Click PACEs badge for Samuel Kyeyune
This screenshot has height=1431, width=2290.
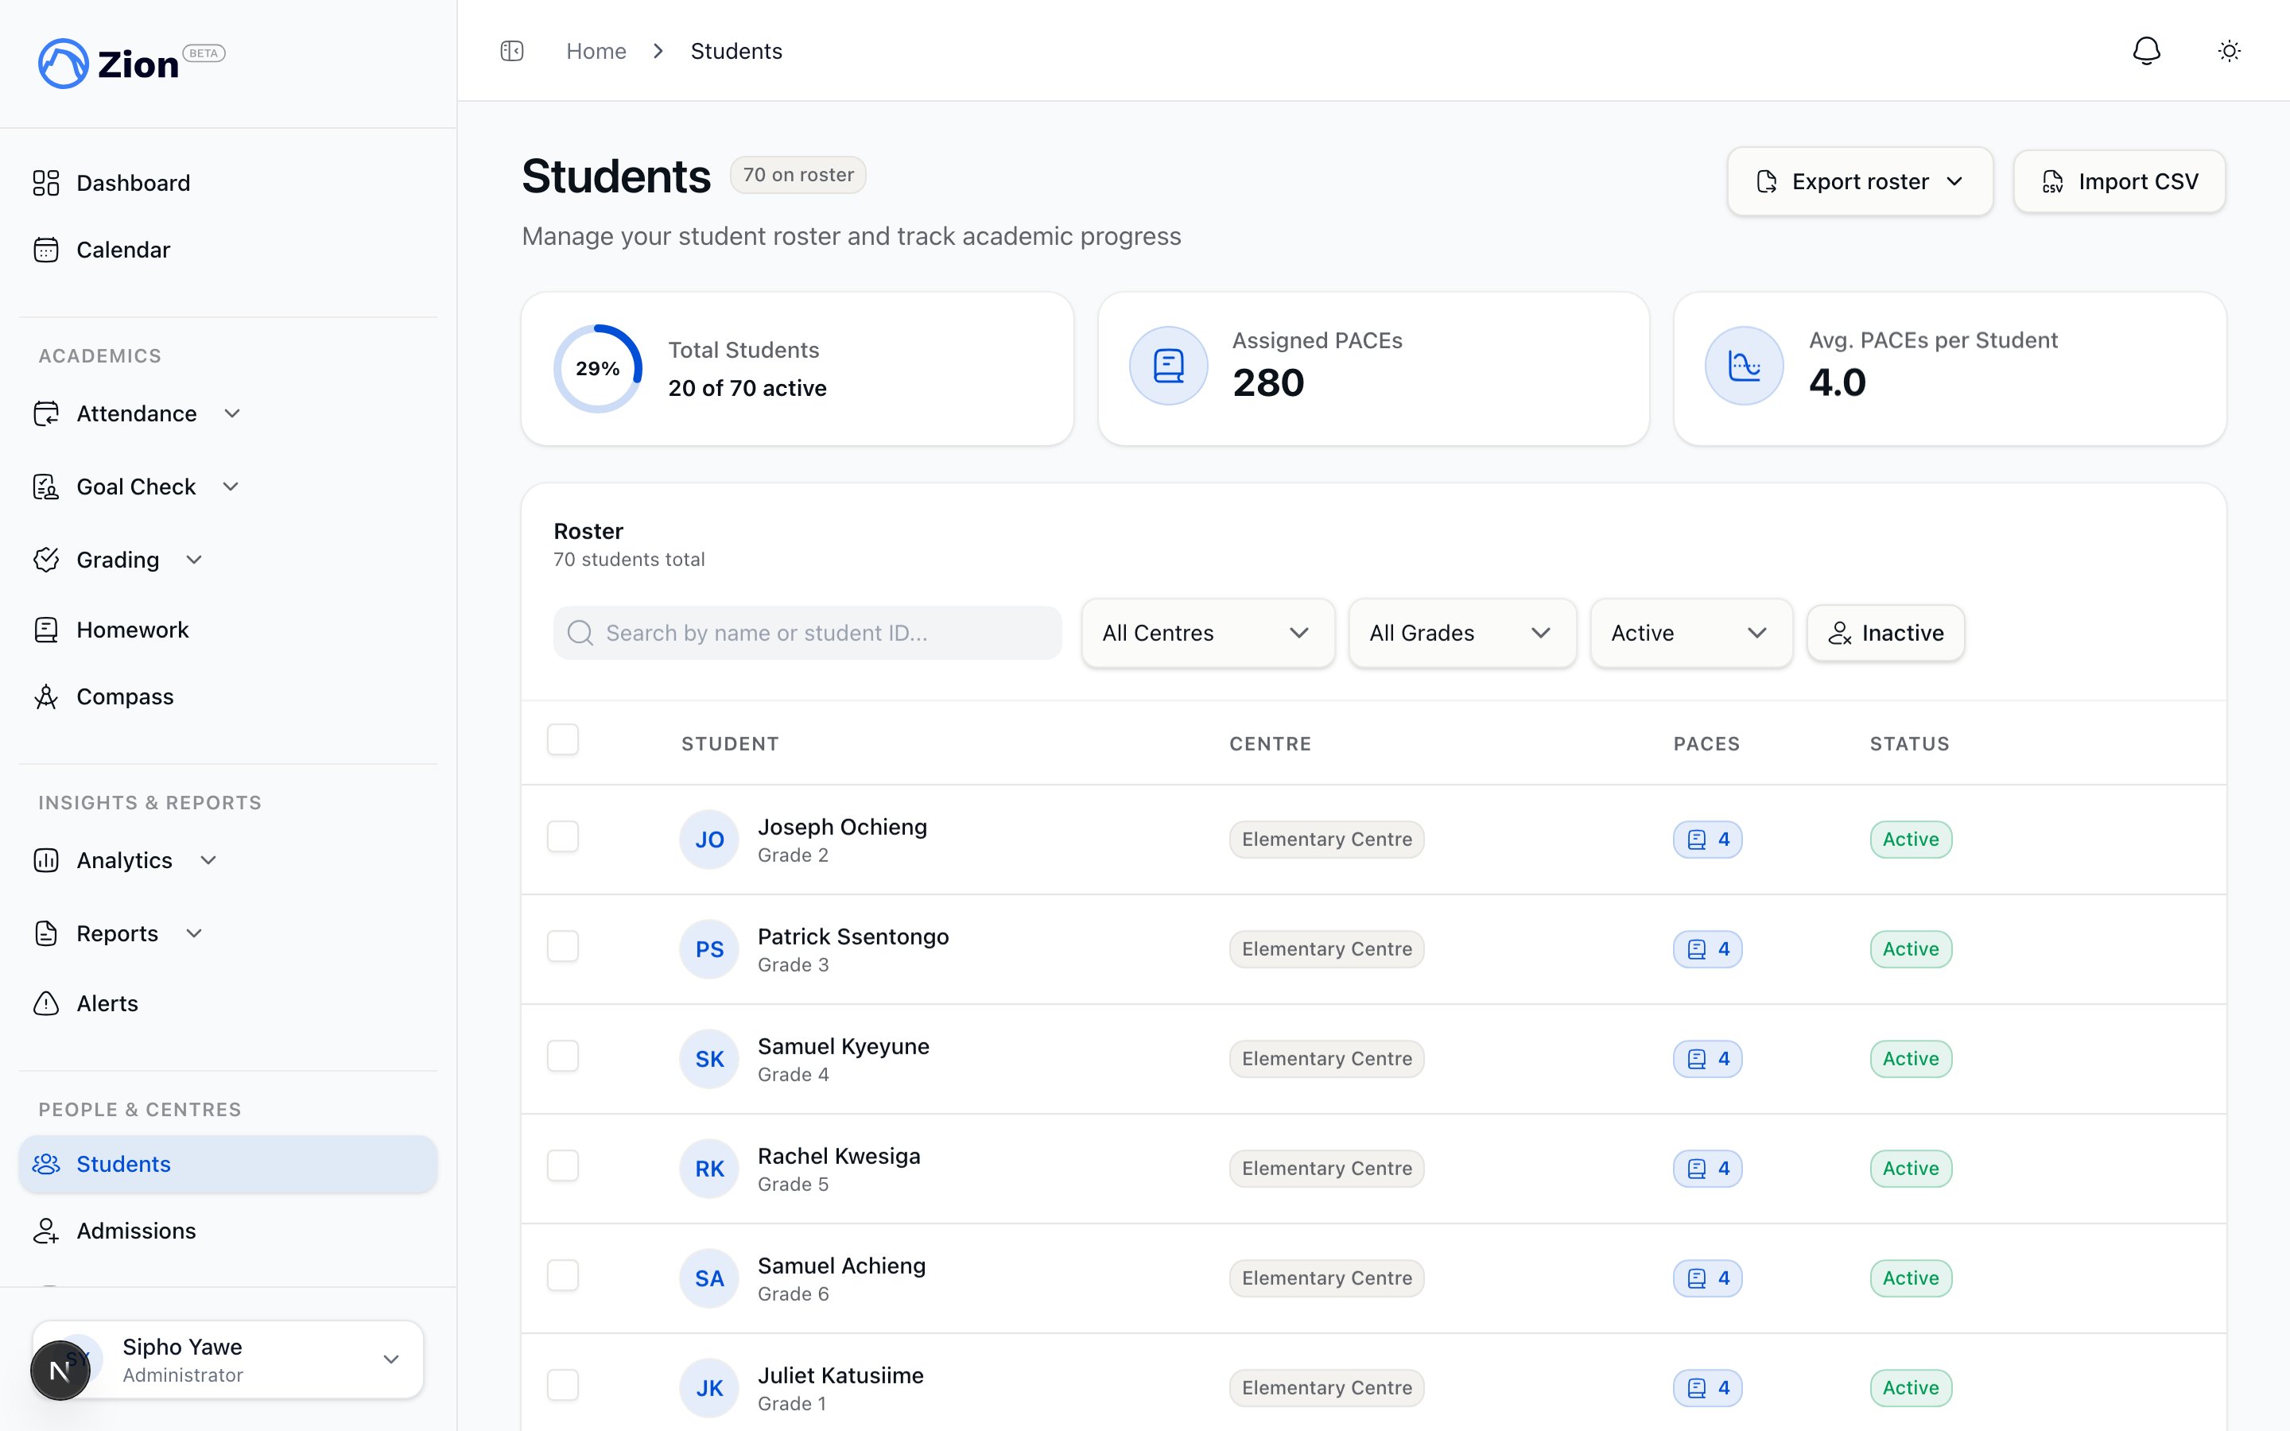point(1707,1059)
